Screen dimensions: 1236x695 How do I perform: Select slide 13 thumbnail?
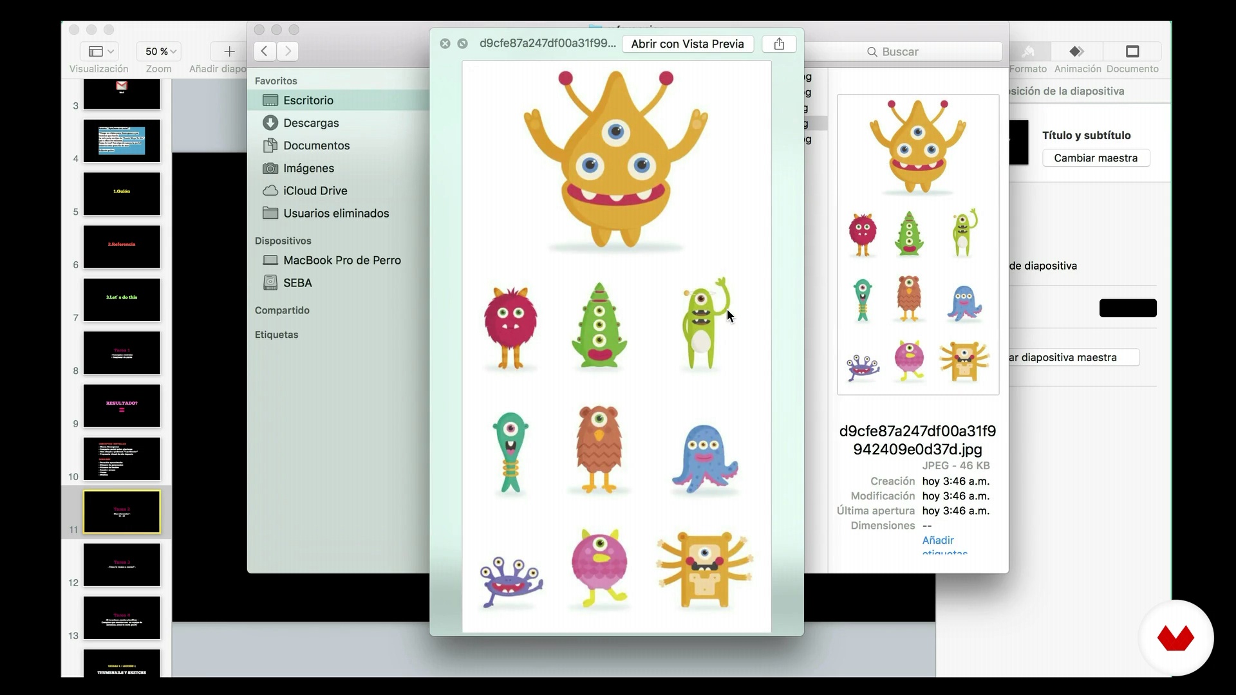(122, 618)
